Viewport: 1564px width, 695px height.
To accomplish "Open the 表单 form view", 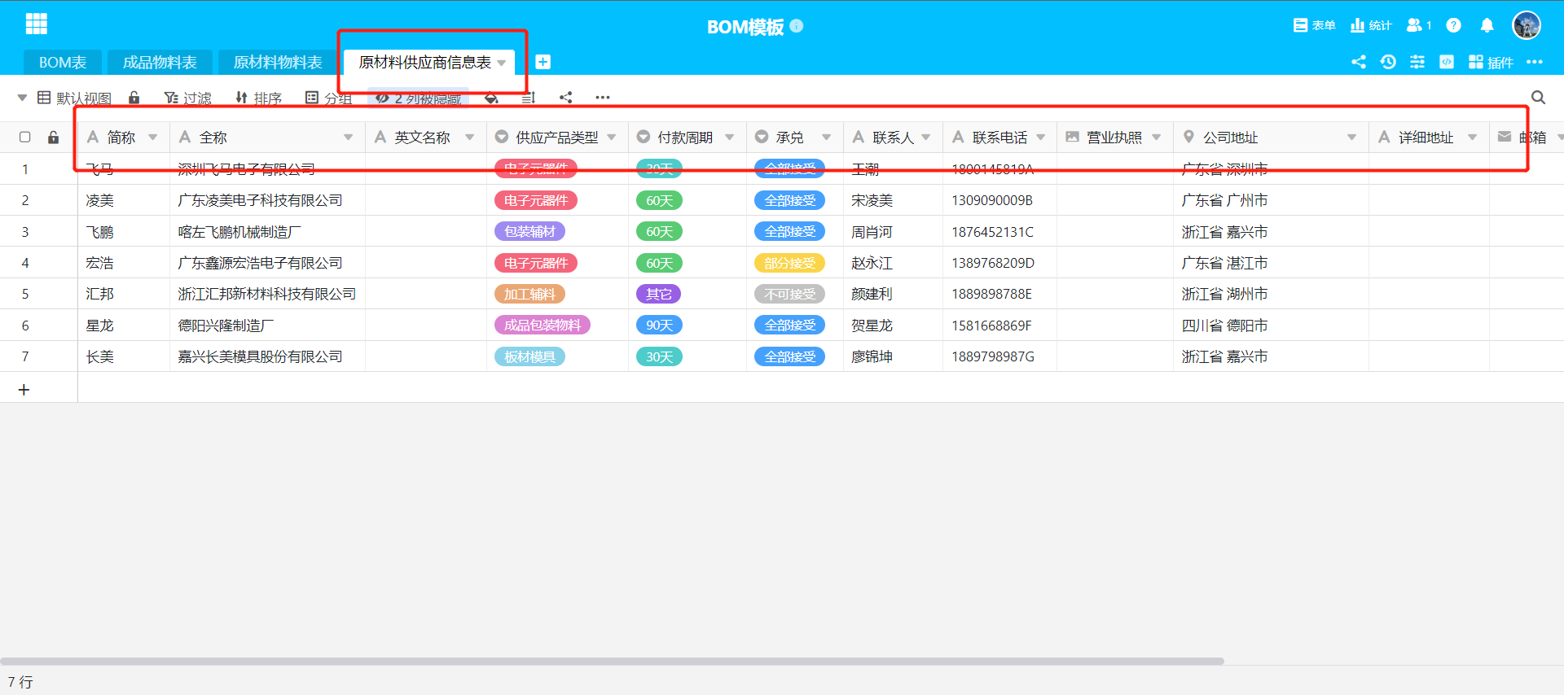I will point(1314,25).
